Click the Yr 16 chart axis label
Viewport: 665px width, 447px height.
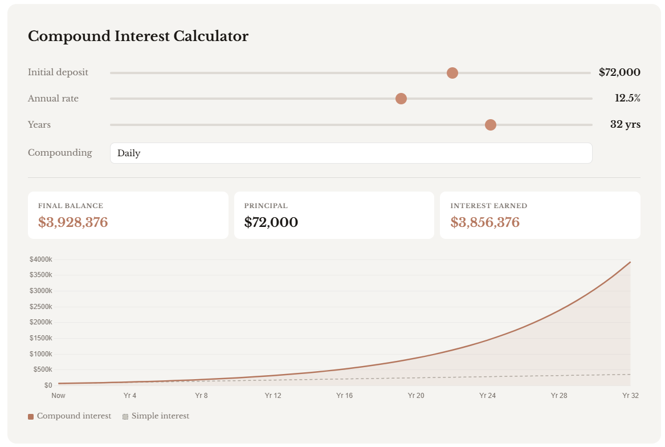pos(344,395)
